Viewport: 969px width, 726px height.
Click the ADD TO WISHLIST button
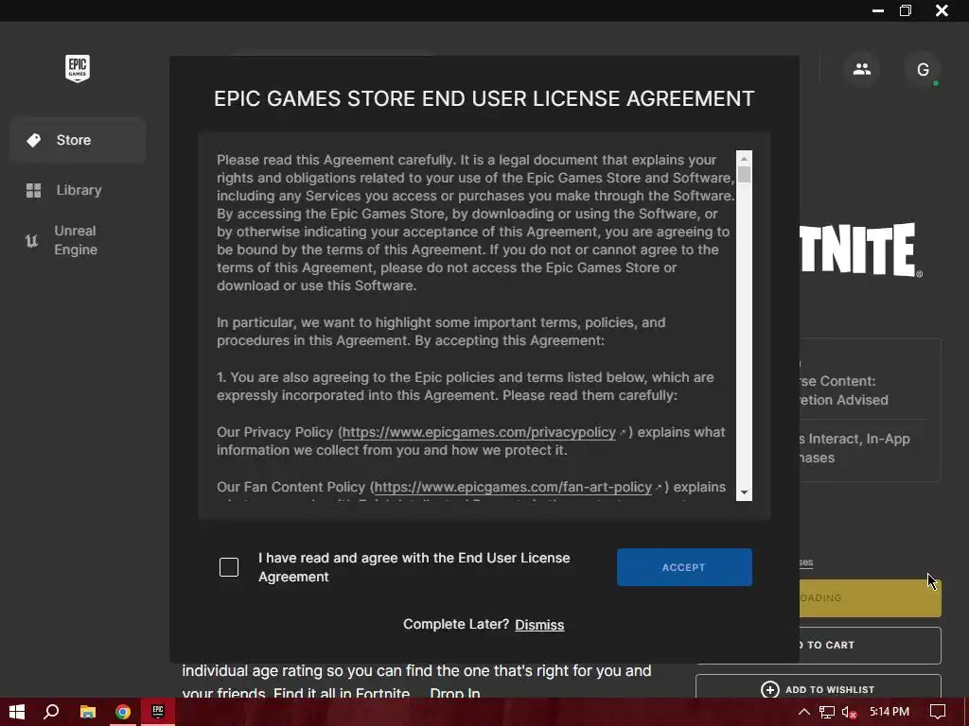[819, 686]
